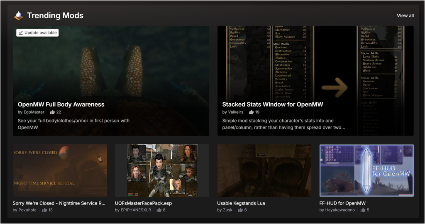Image resolution: width=425 pixels, height=224 pixels.
Task: Open author Valkeirs' profile
Action: 236,112
